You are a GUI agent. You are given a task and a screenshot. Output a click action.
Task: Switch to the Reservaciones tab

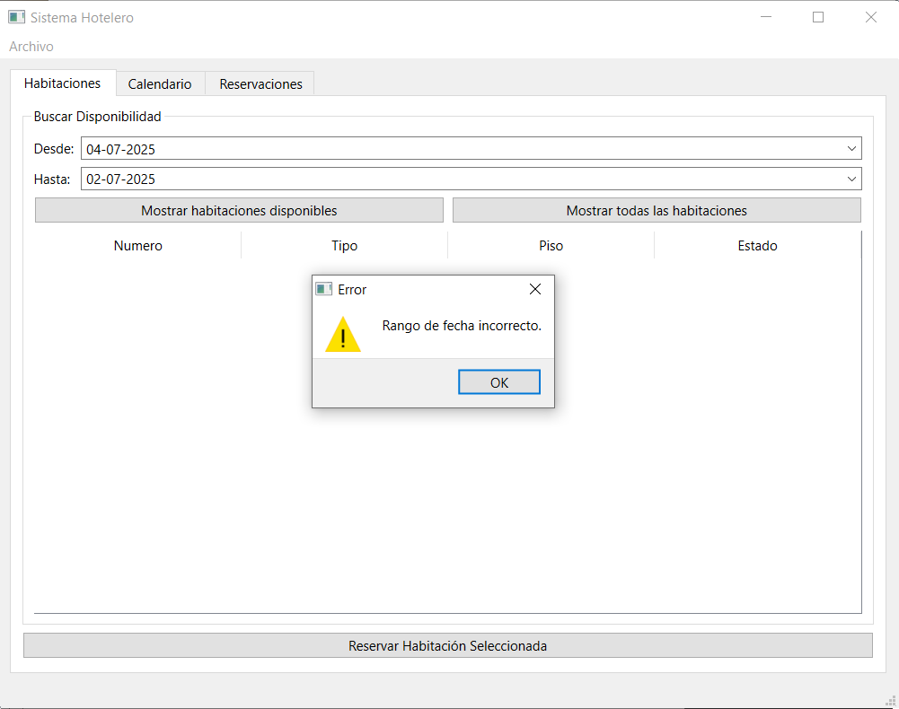[x=260, y=84]
